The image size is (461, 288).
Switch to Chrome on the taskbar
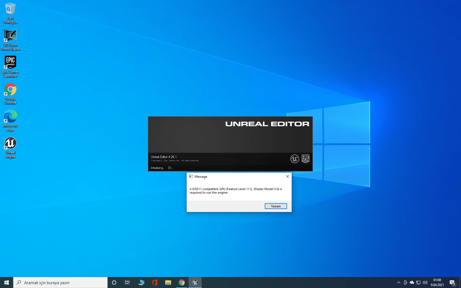point(182,283)
